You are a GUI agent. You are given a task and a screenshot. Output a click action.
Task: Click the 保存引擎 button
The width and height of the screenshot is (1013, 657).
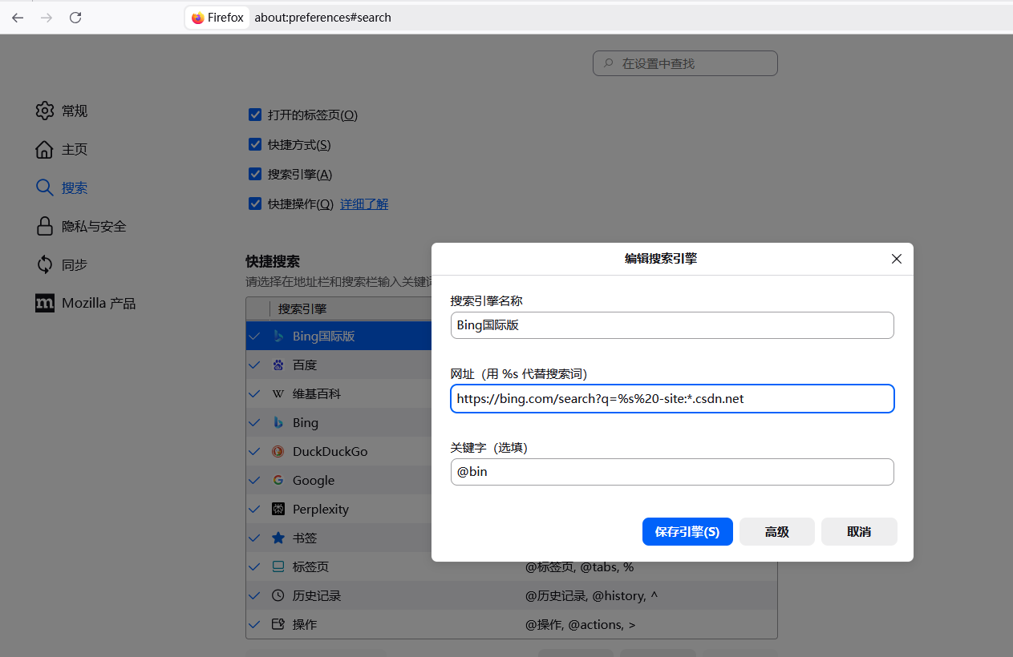tap(687, 532)
